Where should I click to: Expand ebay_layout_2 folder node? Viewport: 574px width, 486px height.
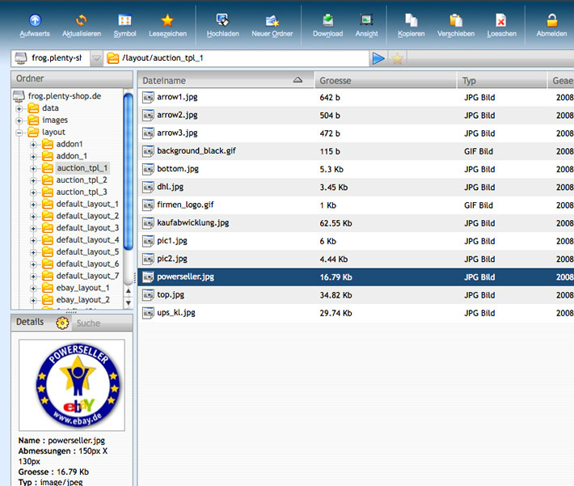pyautogui.click(x=33, y=301)
